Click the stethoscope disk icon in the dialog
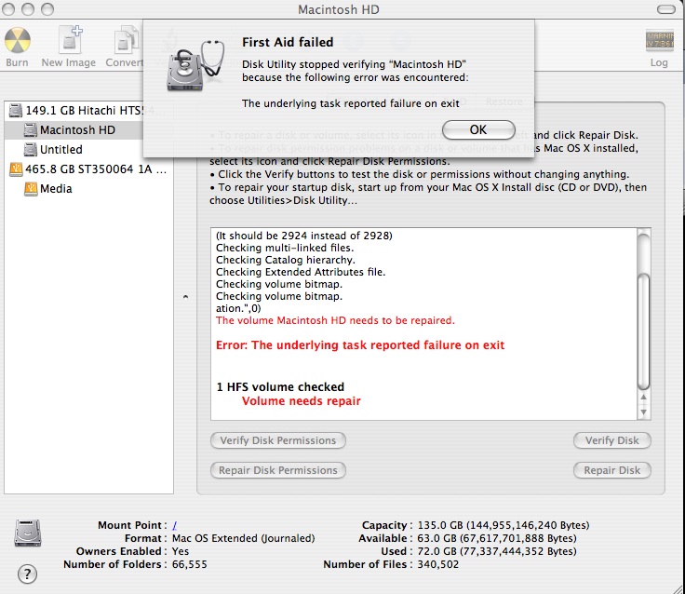 [195, 65]
